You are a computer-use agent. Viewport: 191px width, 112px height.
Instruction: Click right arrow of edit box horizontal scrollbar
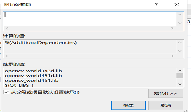click(172, 28)
